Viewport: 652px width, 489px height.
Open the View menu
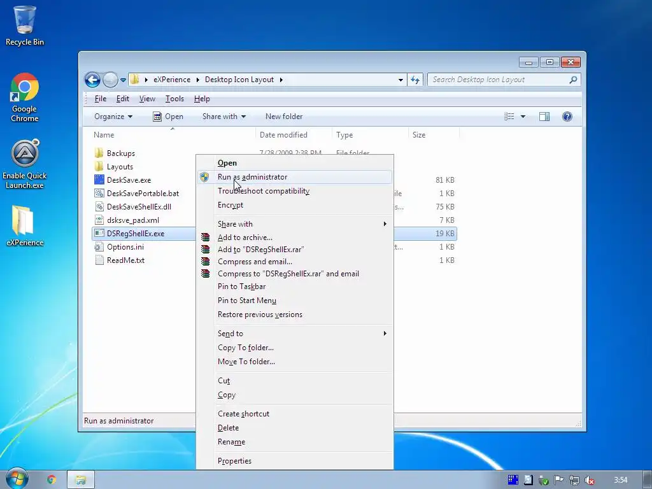click(x=147, y=99)
